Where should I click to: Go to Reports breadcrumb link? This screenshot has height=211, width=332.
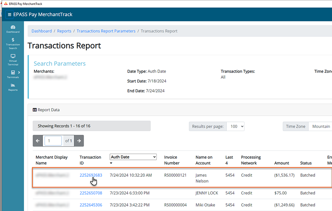click(64, 31)
